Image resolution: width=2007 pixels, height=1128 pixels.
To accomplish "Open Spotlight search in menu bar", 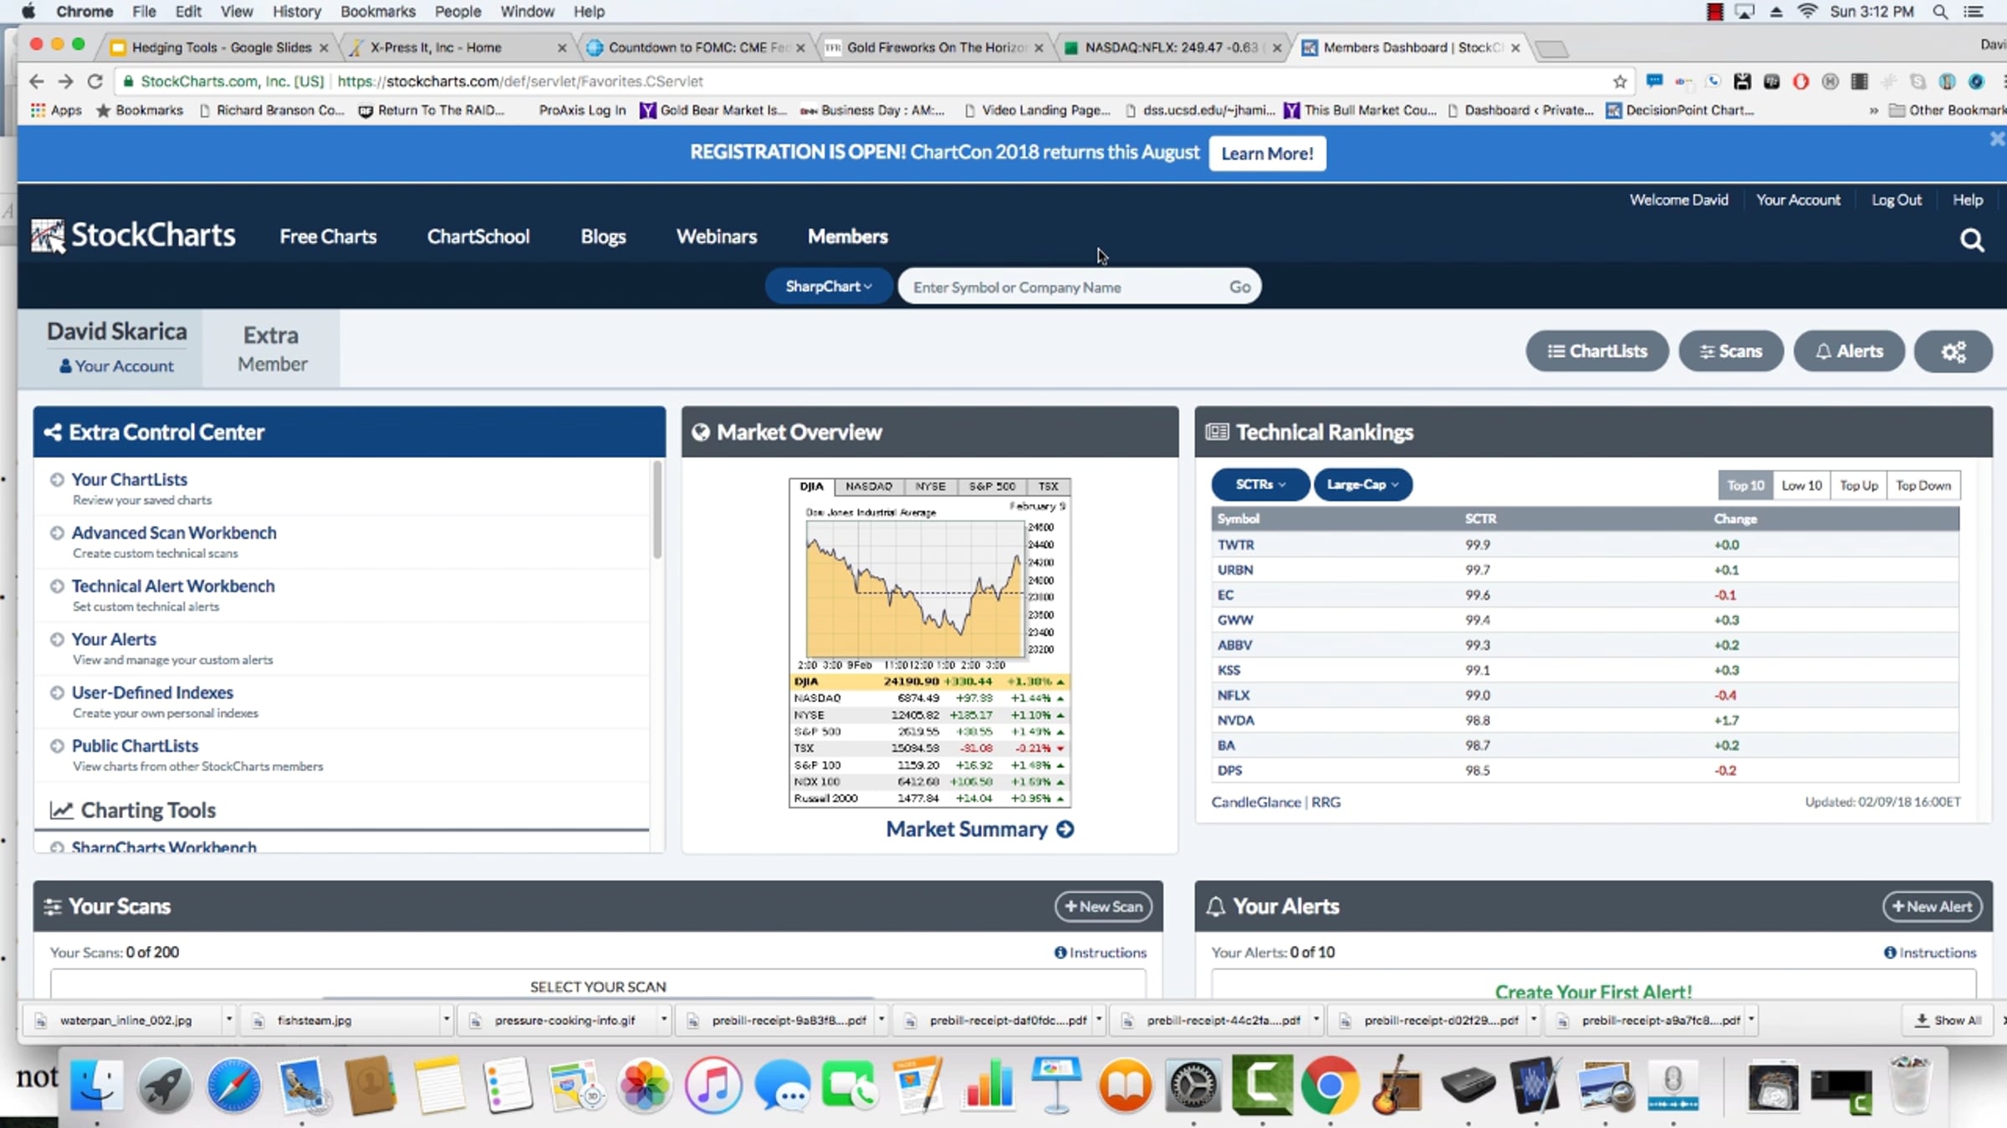I will [x=1940, y=12].
